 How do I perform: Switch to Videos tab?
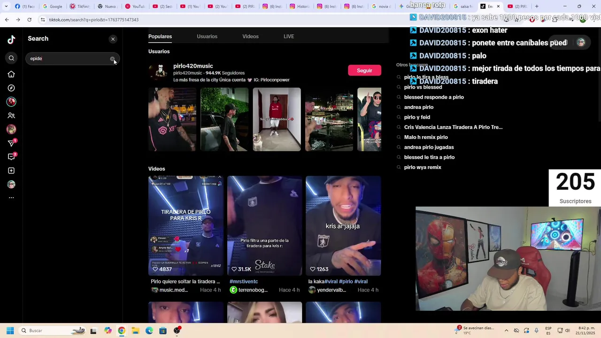250,37
